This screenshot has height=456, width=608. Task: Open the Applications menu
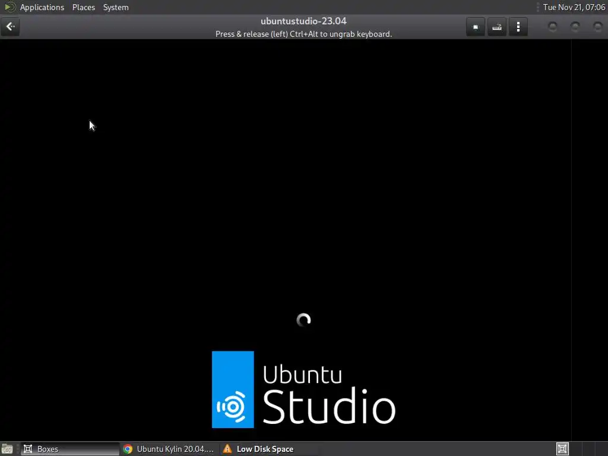tap(42, 7)
